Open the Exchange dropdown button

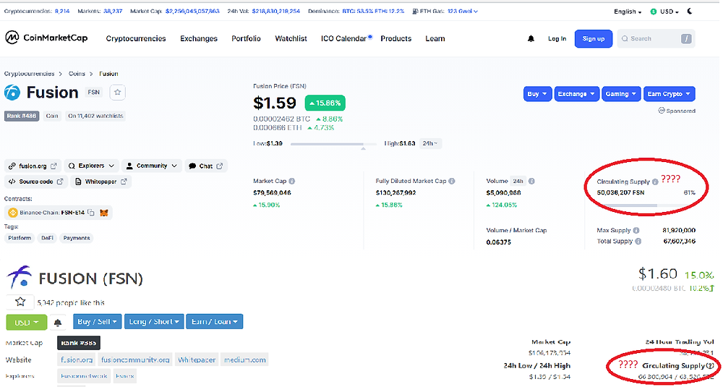[576, 94]
